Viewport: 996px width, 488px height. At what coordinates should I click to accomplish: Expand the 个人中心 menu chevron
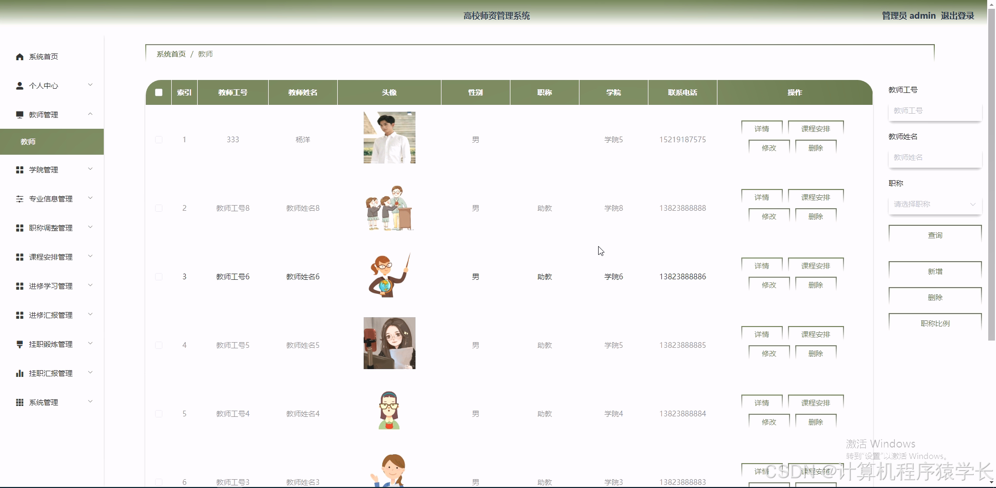click(x=90, y=85)
